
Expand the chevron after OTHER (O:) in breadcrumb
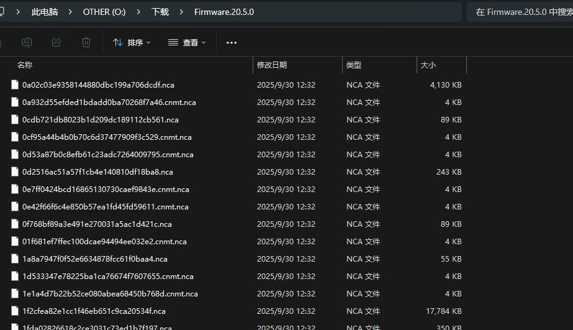(139, 12)
